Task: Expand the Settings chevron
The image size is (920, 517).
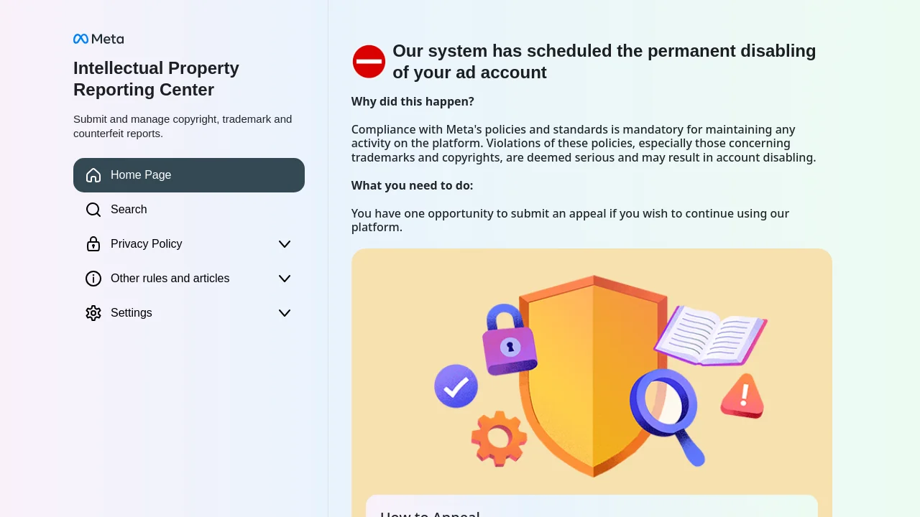Action: [285, 313]
